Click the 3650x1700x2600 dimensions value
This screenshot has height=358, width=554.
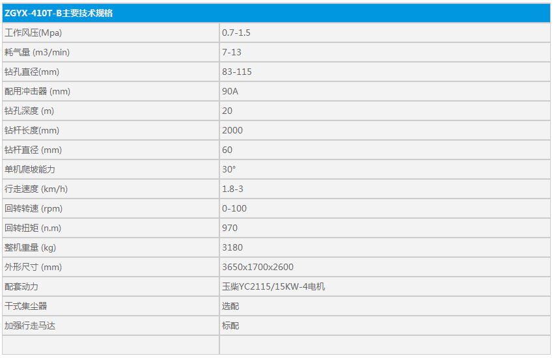258,267
